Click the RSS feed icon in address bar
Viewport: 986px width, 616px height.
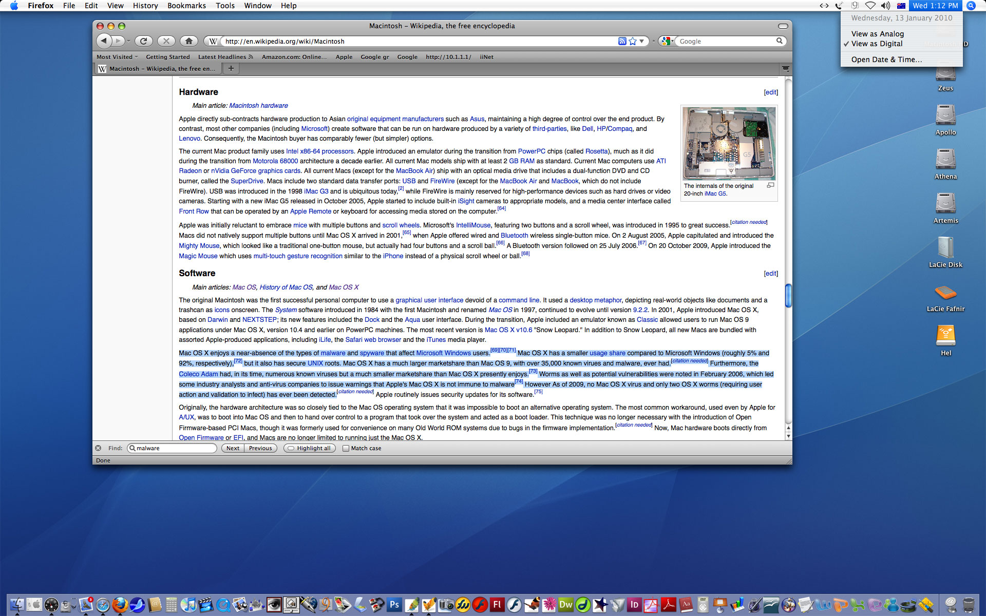click(622, 41)
